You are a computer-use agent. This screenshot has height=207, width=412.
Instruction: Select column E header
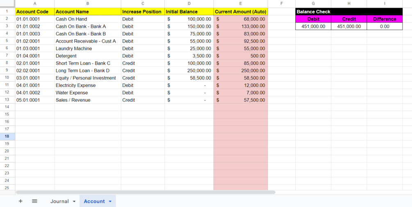pos(241,4)
